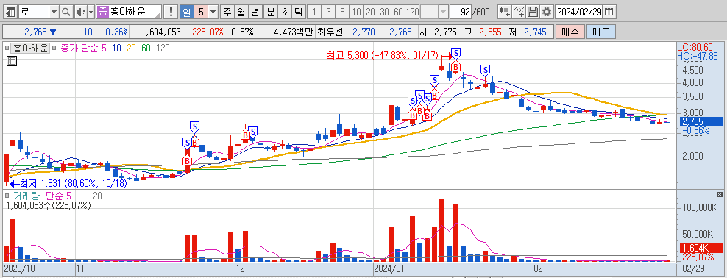Image resolution: width=727 pixels, height=278 pixels.
Task: Click the buy '매수' button
Action: [570, 32]
